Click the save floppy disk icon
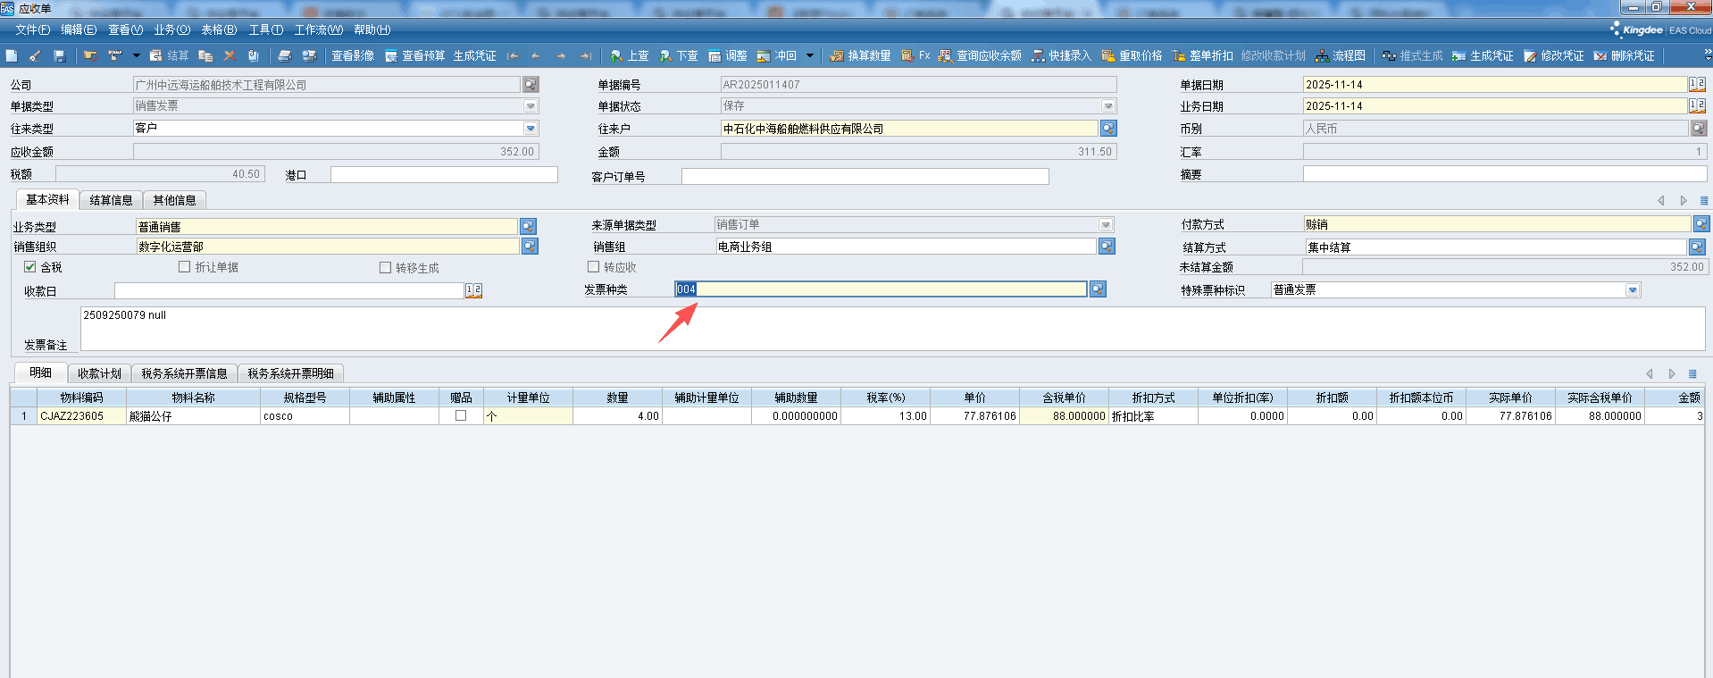The width and height of the screenshot is (1713, 678). (59, 55)
